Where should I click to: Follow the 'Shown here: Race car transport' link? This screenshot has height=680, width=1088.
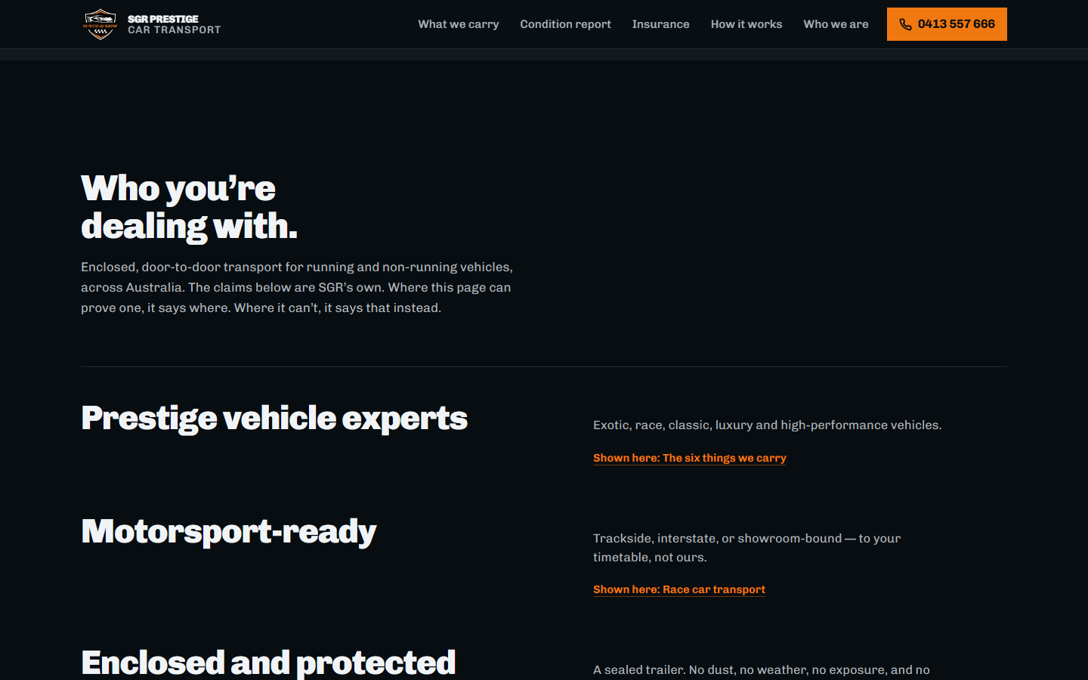679,589
